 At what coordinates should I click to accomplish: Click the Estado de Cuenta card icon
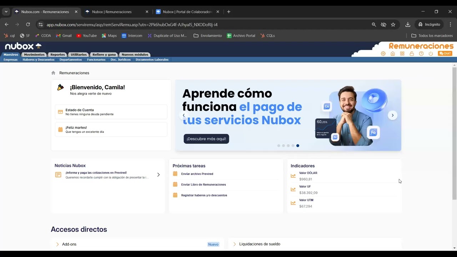coord(60,112)
